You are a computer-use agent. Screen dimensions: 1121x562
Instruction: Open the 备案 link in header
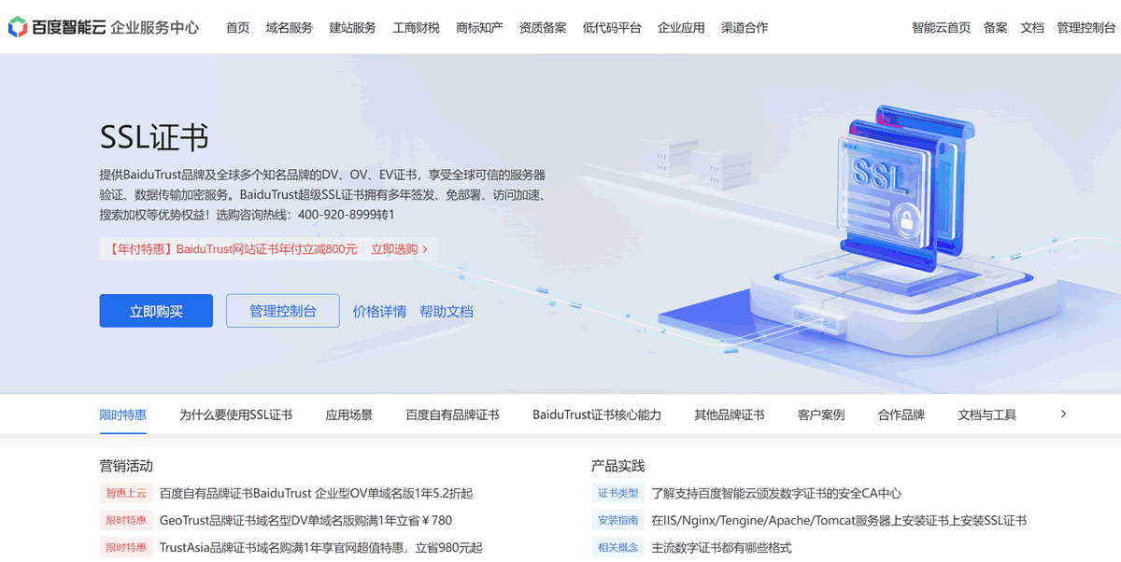click(x=996, y=28)
